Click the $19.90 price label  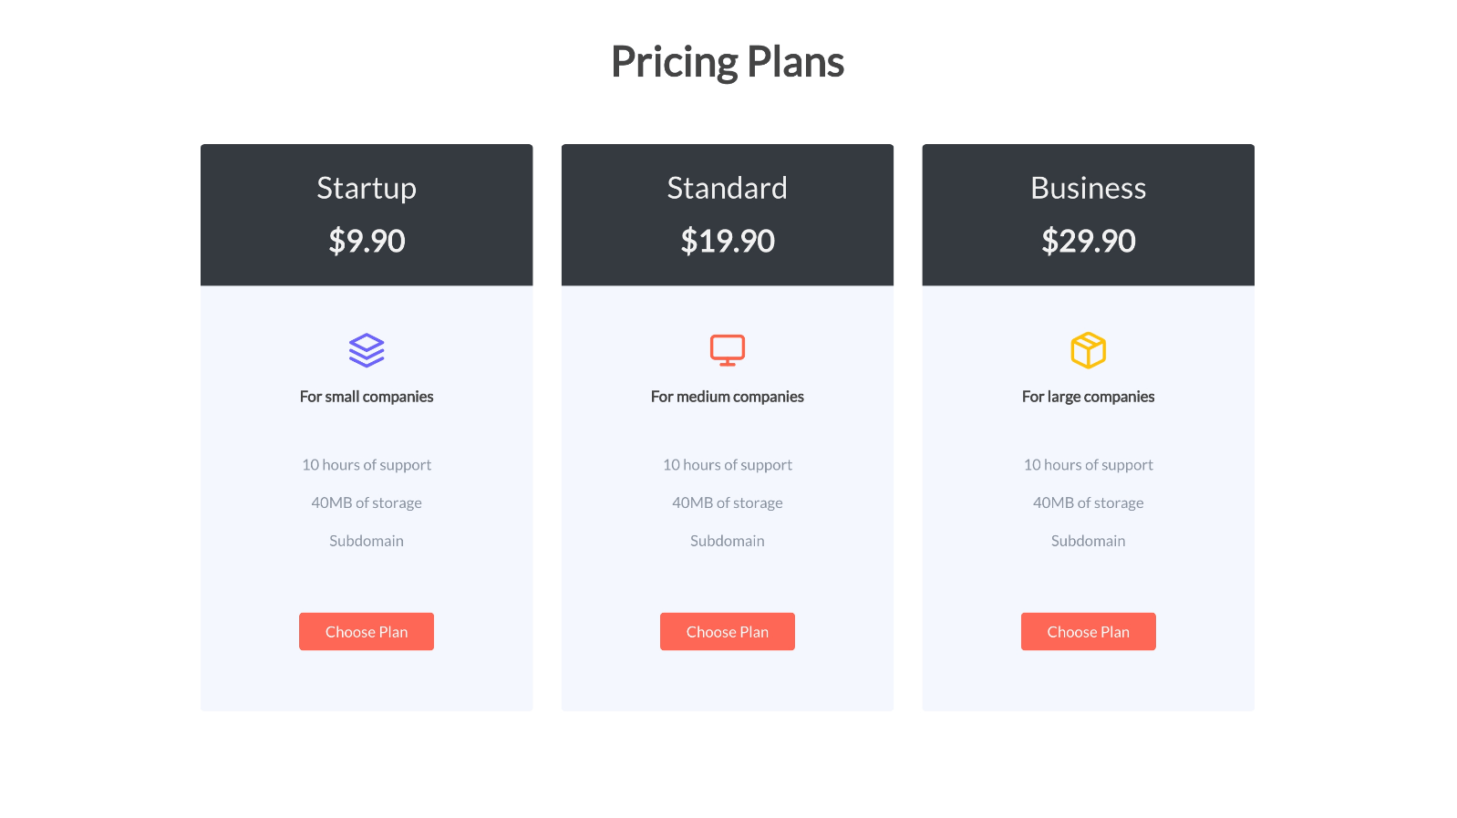click(727, 241)
